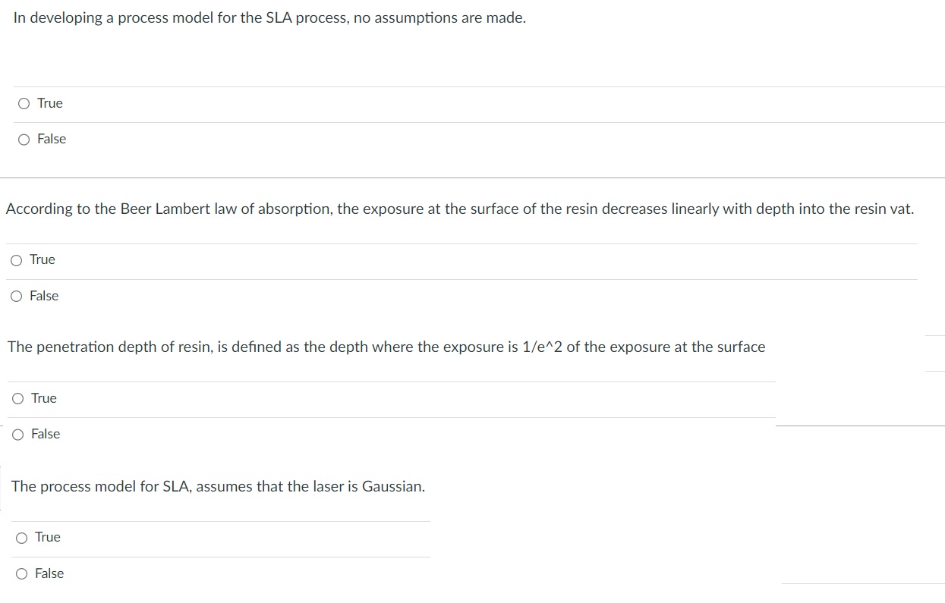Click the True label under the 1/e^2 exposure question
945x603 pixels.
coord(43,398)
